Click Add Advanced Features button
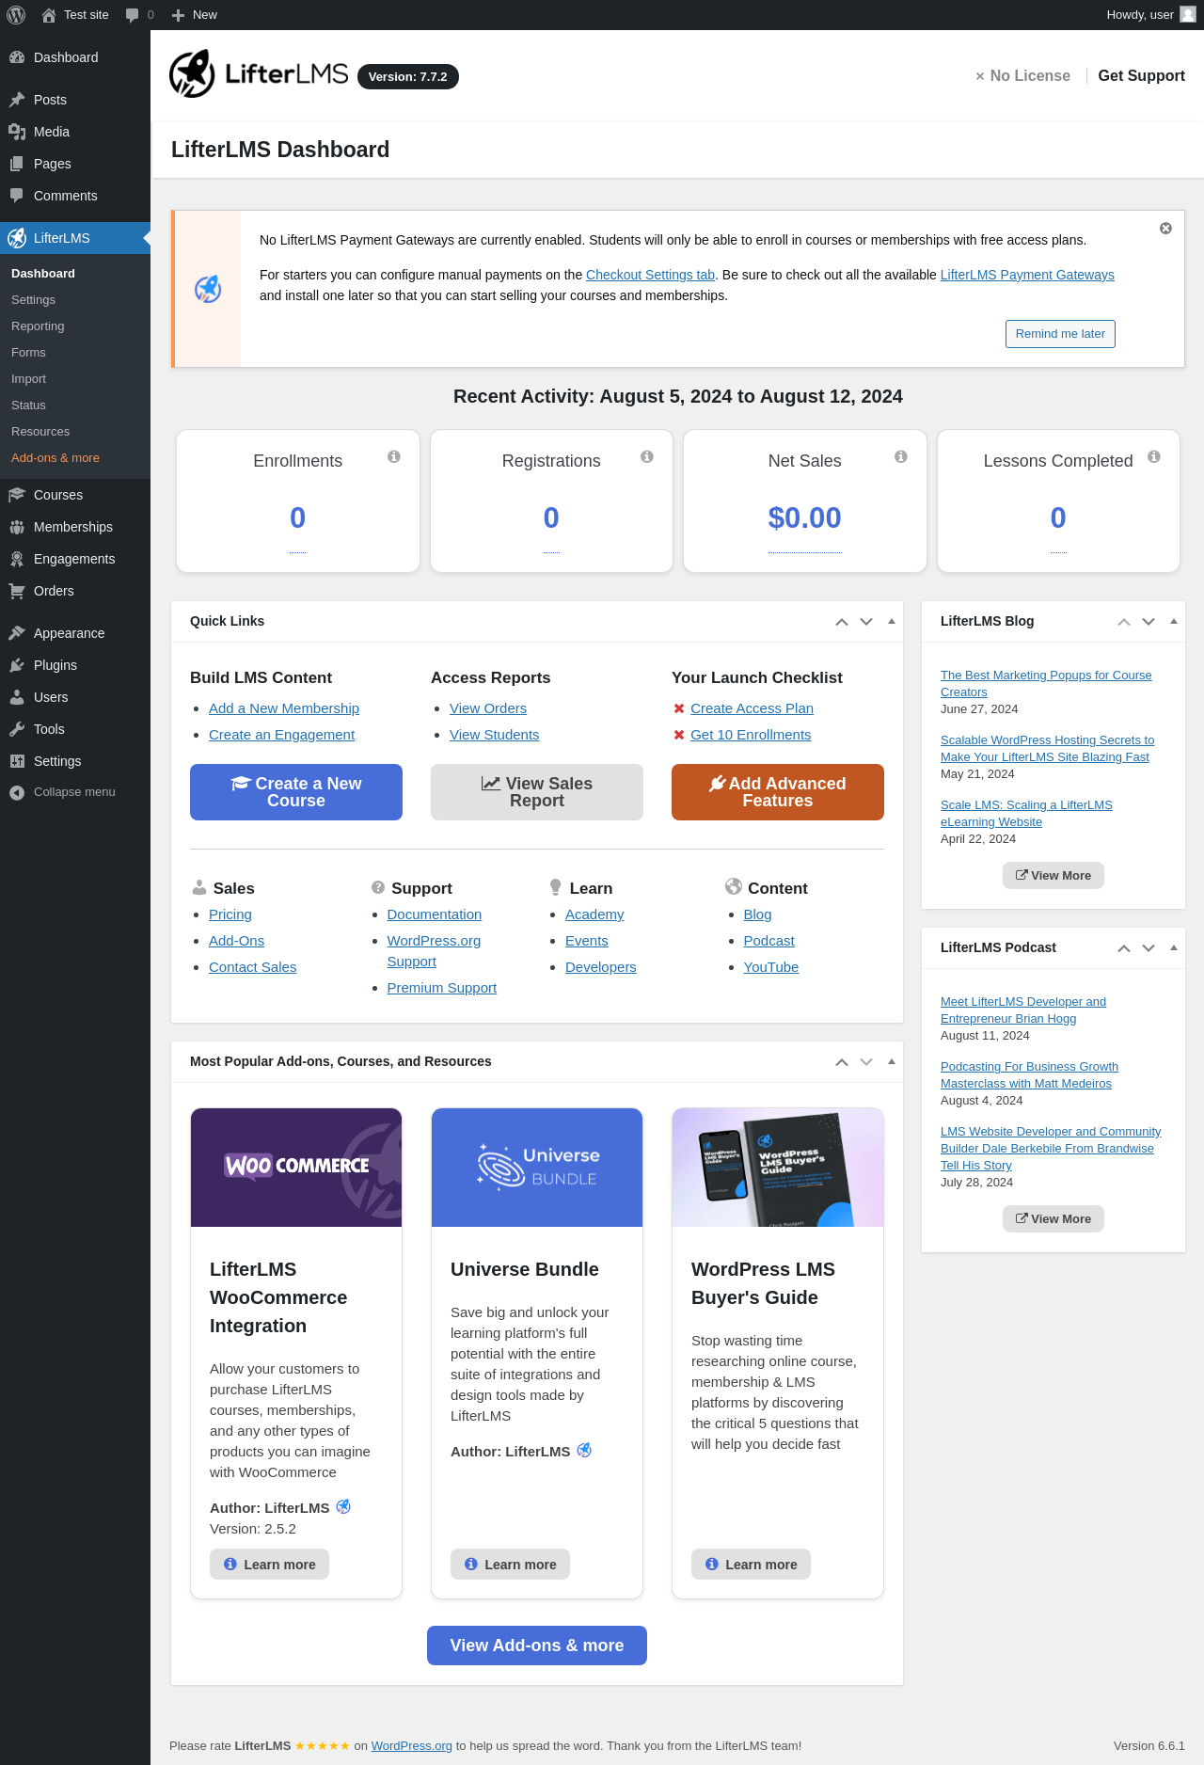Viewport: 1204px width, 1765px height. point(778,792)
